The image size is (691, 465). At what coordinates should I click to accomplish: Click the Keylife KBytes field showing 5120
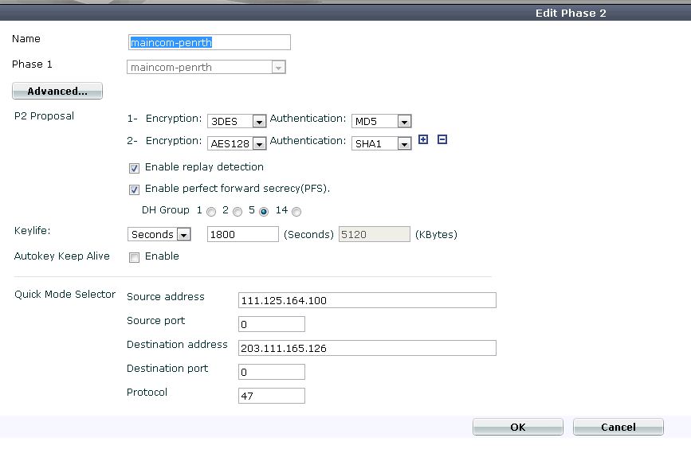pos(374,234)
